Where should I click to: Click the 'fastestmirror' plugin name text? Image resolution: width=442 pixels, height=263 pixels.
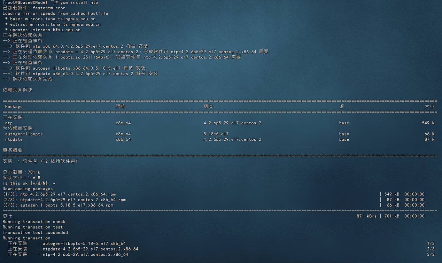click(49, 8)
